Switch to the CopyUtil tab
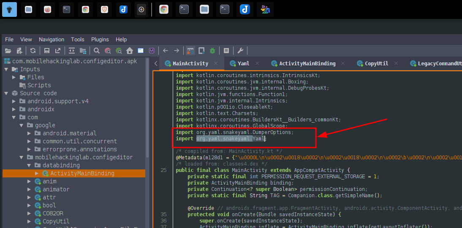Image resolution: width=462 pixels, height=228 pixels. click(x=377, y=64)
